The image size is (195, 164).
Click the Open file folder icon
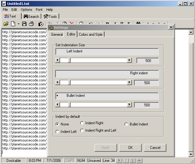pos(6,24)
